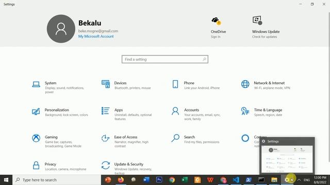Click the Time & Language title
This screenshot has height=185, width=330.
pyautogui.click(x=268, y=110)
